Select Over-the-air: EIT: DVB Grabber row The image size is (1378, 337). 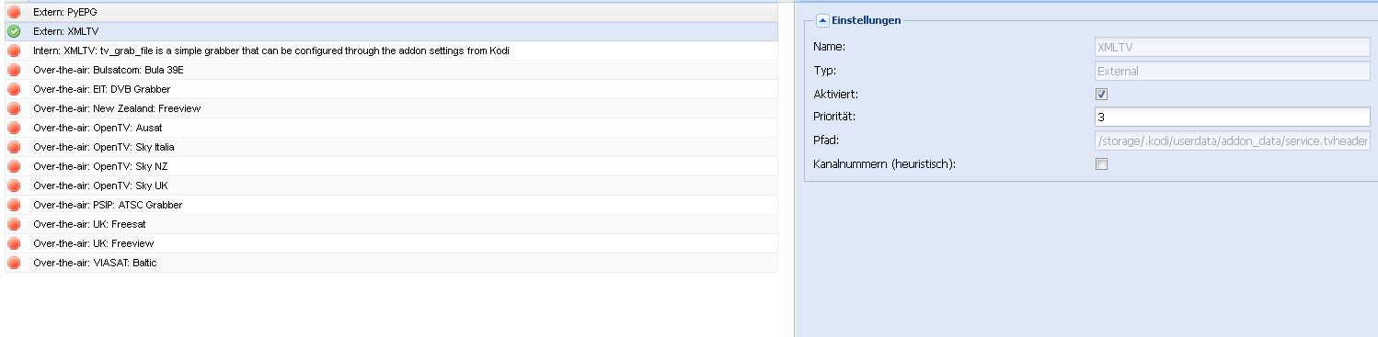click(x=391, y=89)
